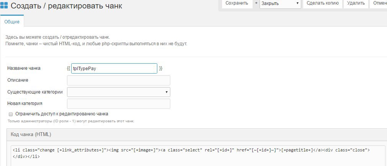Click the Название чанка field label
The height and width of the screenshot is (166, 387).
24,68
